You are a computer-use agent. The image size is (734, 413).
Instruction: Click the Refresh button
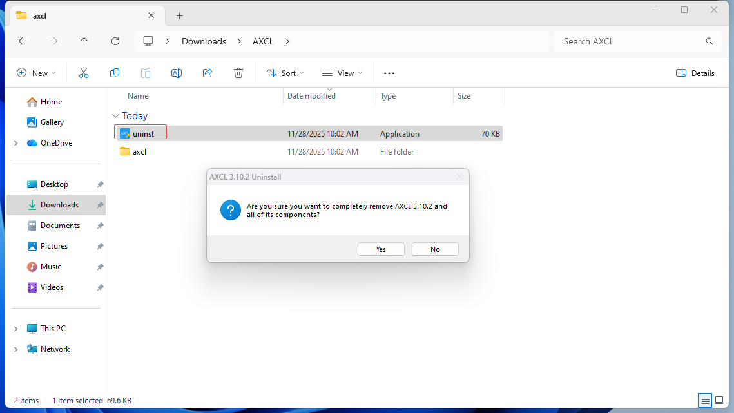click(x=115, y=41)
